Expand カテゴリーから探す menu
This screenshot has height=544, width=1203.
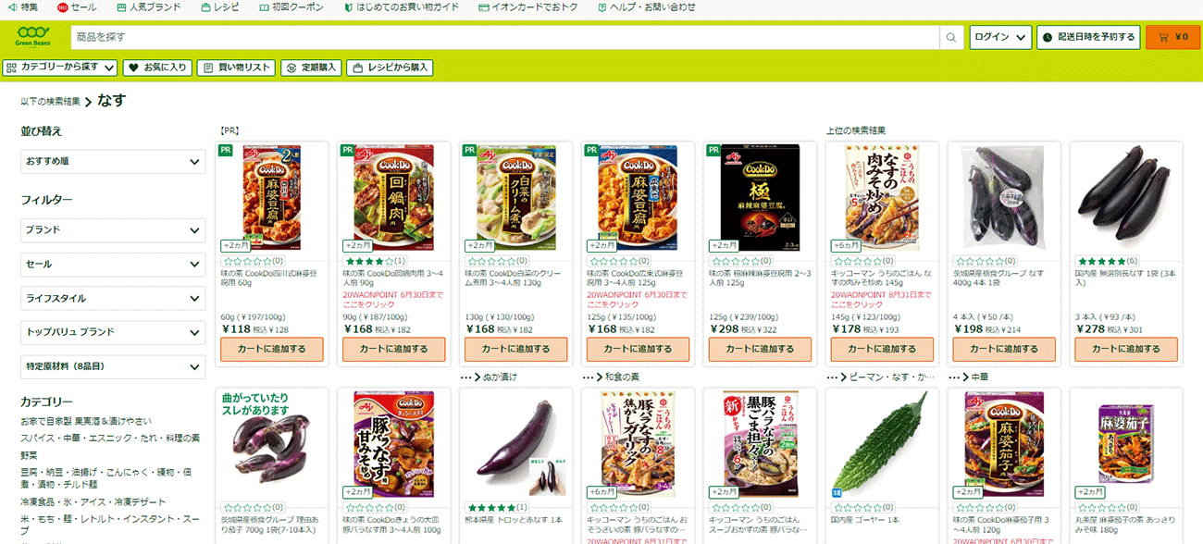tap(60, 68)
